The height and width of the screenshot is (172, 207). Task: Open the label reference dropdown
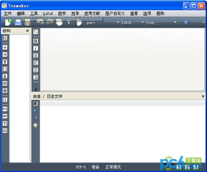[x=133, y=22]
